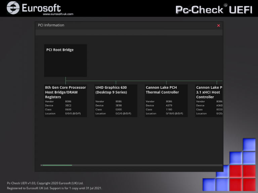Screen dimensions: 258x193
Task: Click class value 0300
Action: coord(119,110)
